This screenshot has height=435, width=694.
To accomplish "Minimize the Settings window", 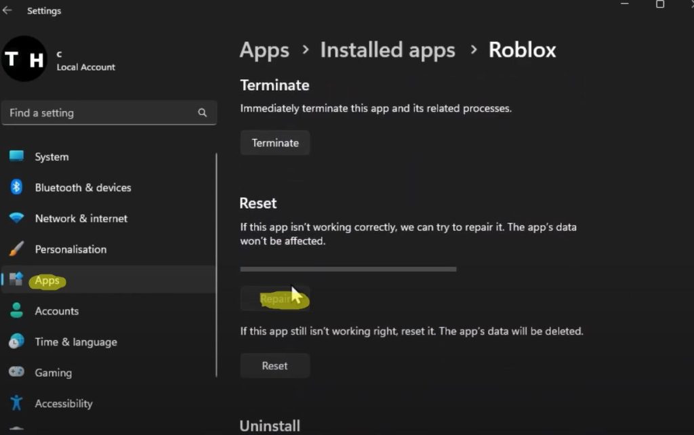I will point(624,3).
